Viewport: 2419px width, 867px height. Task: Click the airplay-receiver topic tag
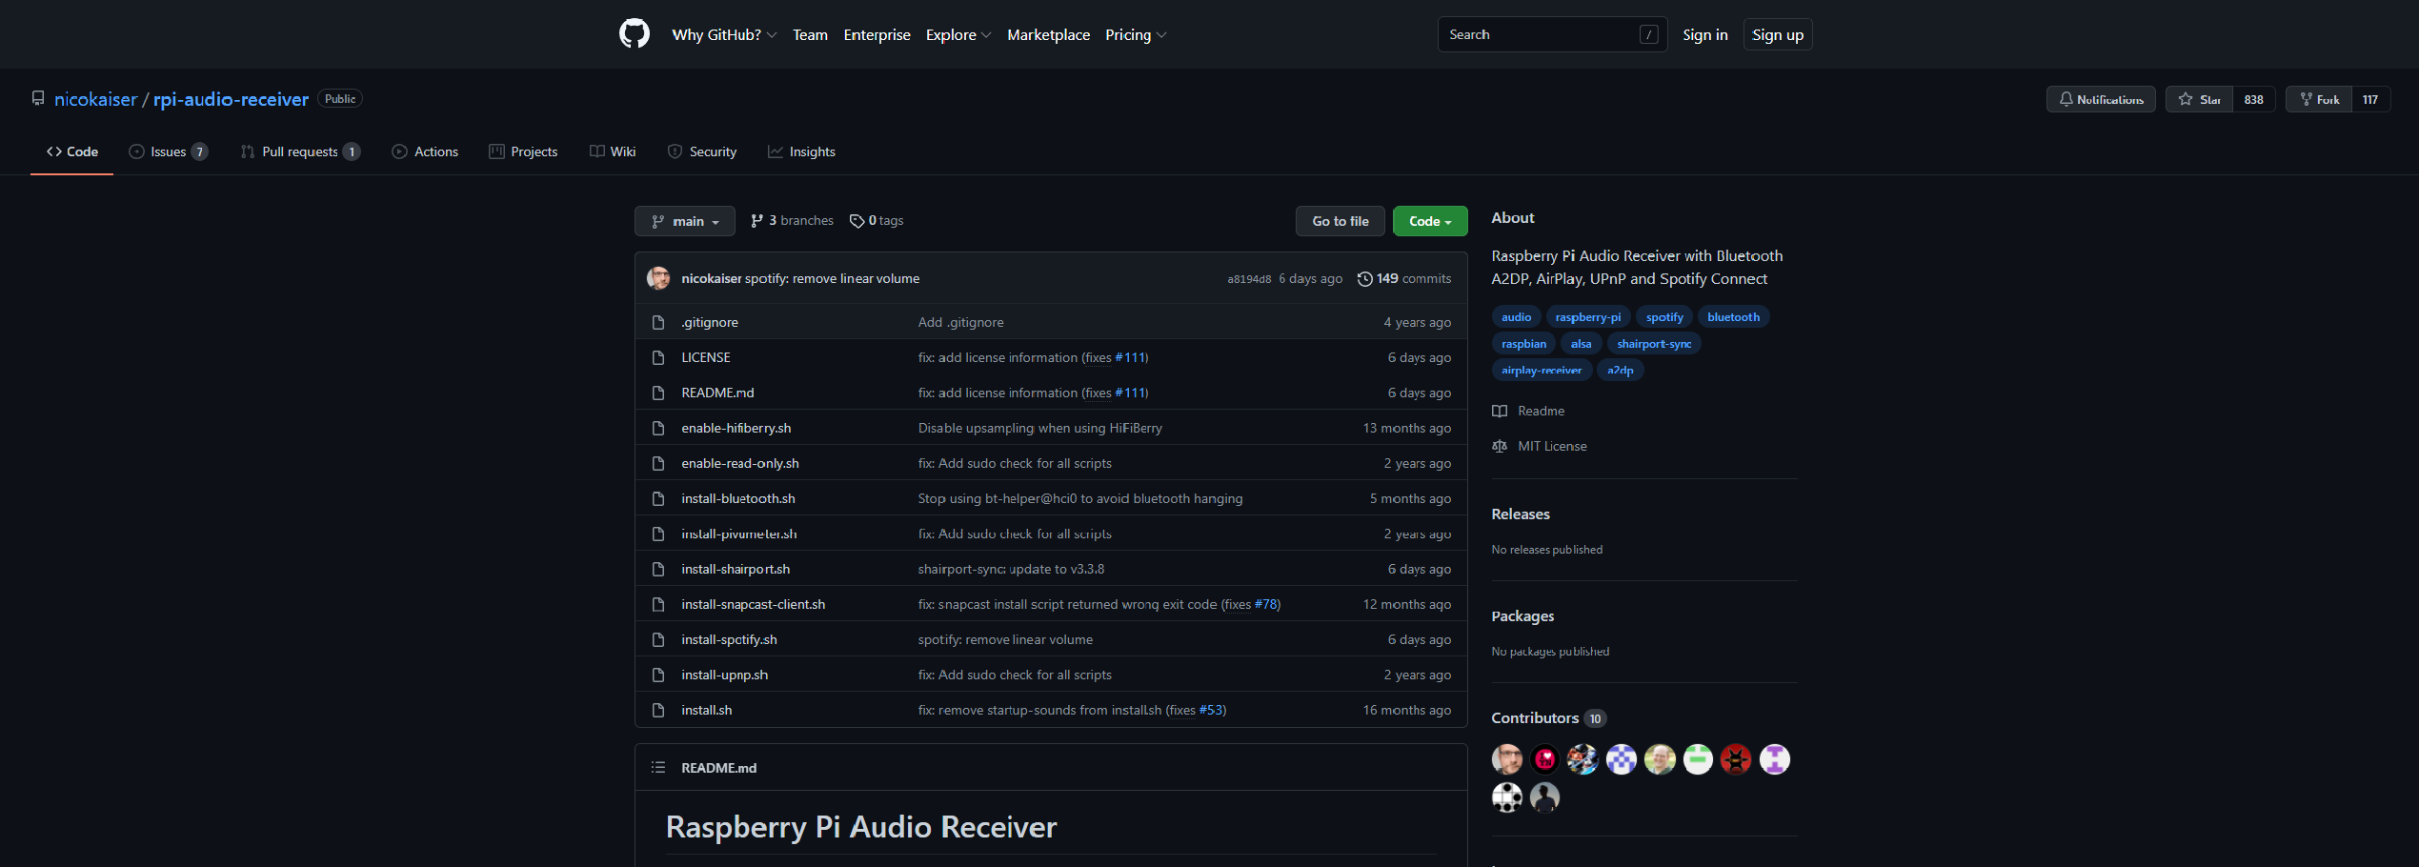[1542, 370]
